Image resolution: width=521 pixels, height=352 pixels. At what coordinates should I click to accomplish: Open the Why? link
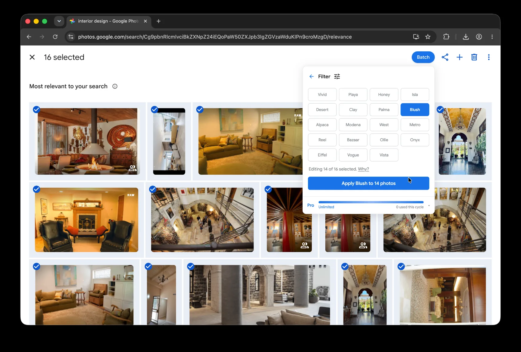363,169
